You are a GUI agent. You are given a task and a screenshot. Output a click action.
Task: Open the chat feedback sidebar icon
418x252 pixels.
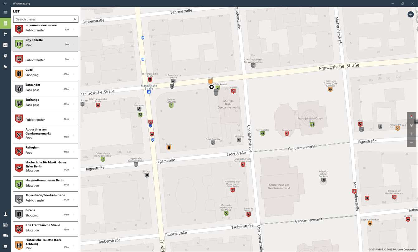(x=5, y=236)
